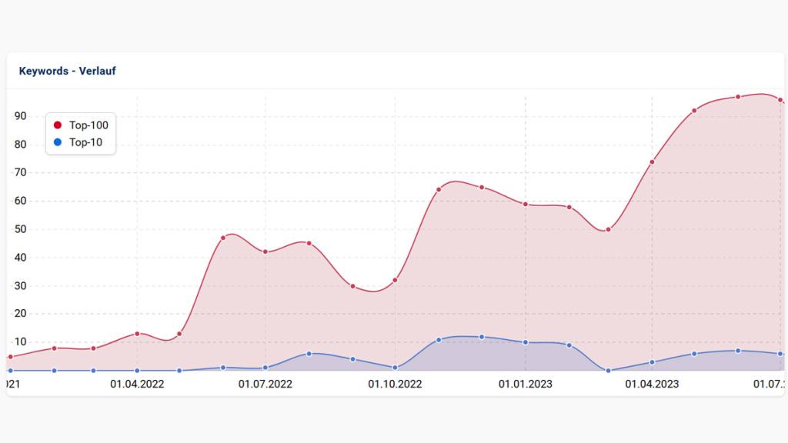Select Top-100 data point on 01.10.2022 gridline
This screenshot has height=443, width=788.
(395, 280)
